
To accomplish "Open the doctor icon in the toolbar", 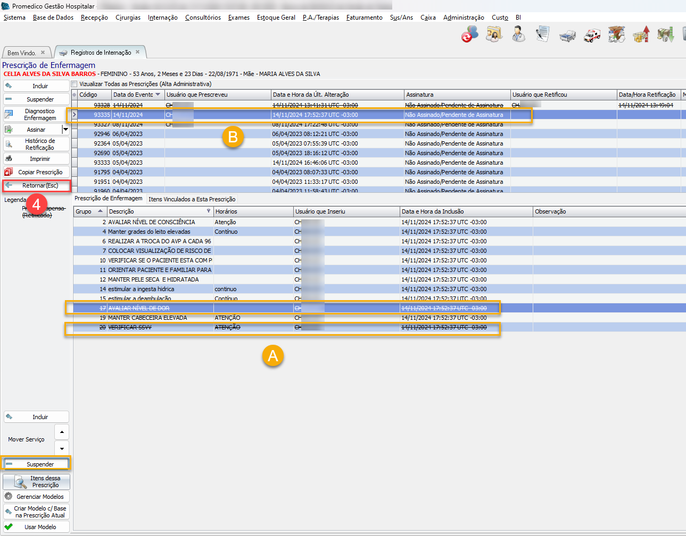I will (x=518, y=35).
